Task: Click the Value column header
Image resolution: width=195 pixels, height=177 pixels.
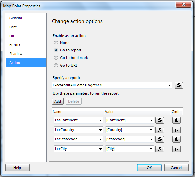Action: 137,112
